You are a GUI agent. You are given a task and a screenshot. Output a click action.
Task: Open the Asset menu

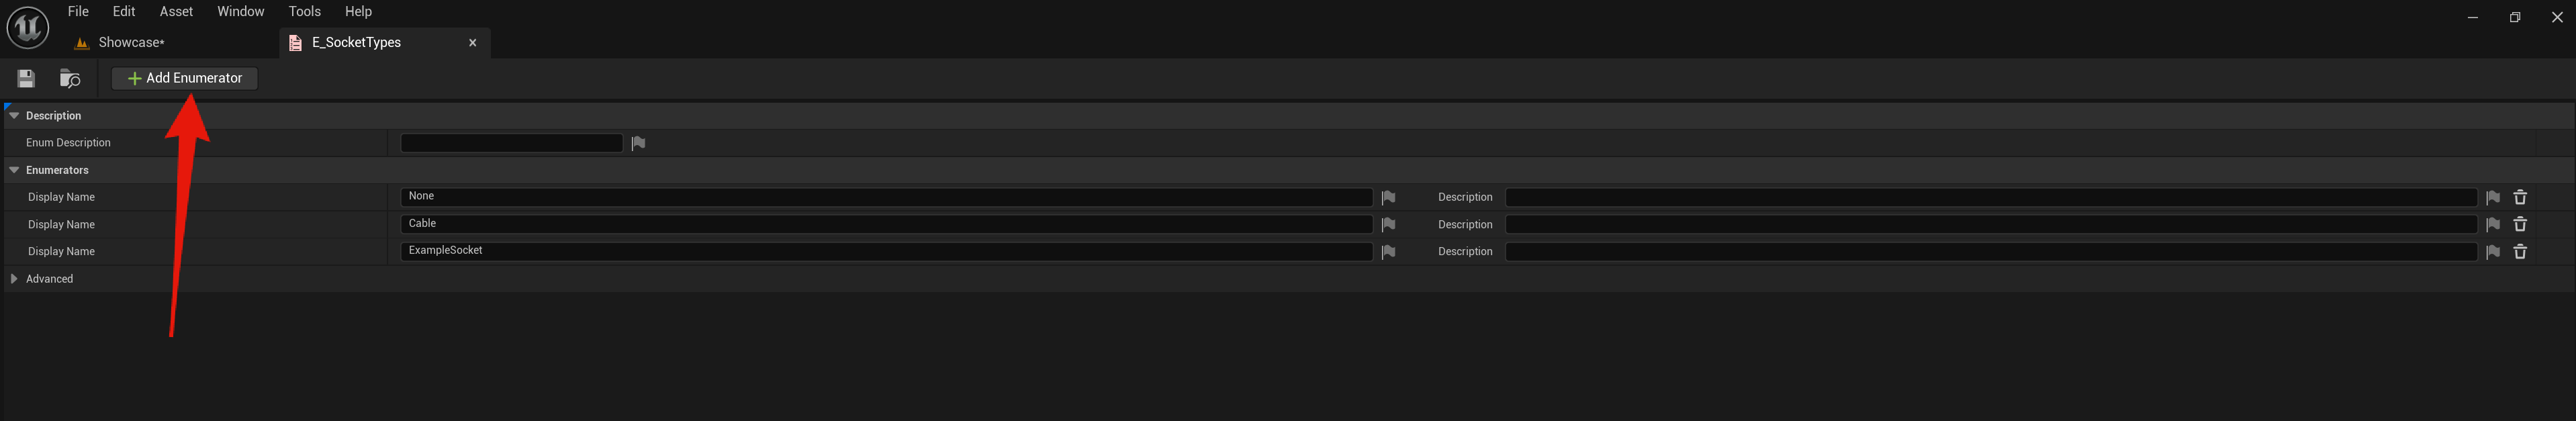coord(176,11)
